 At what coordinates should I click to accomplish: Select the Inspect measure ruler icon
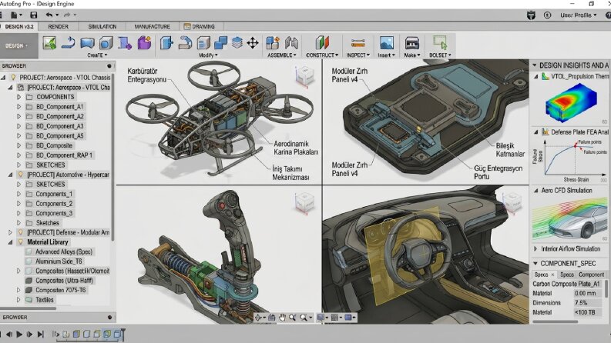pyautogui.click(x=358, y=43)
